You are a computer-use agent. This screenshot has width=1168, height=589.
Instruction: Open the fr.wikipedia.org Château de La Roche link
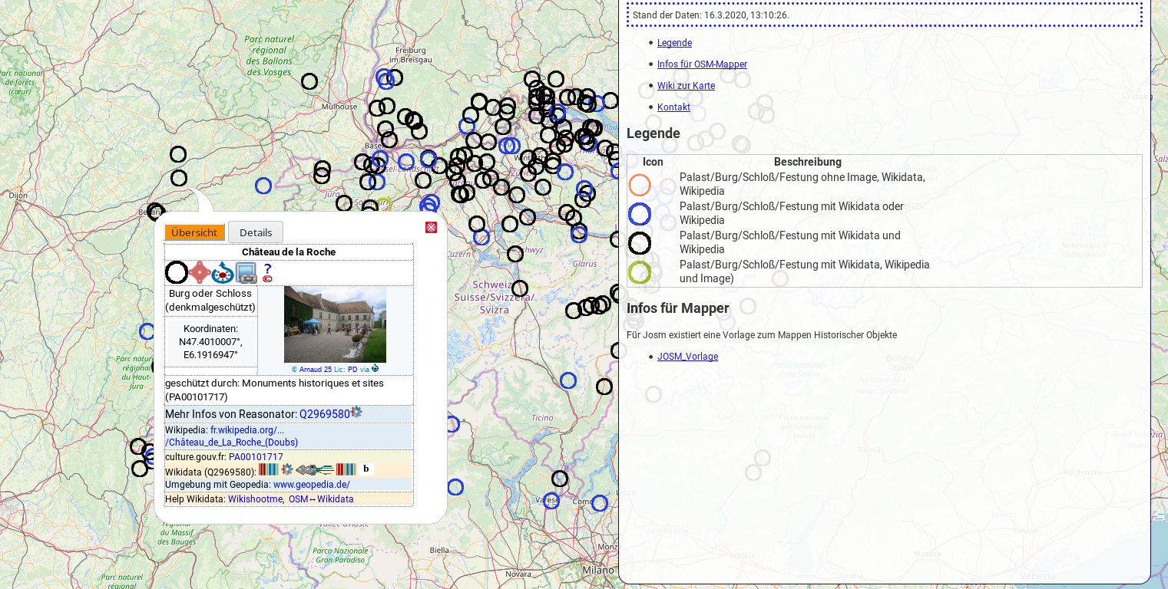[x=231, y=436]
